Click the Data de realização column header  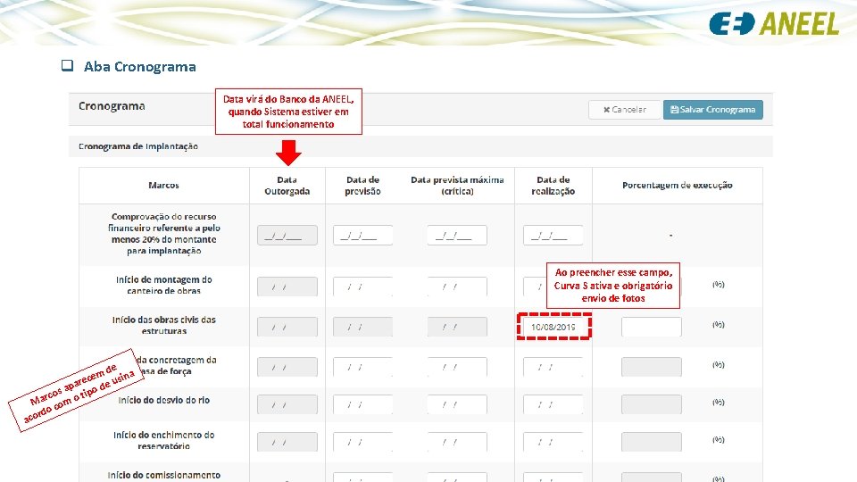pos(553,186)
